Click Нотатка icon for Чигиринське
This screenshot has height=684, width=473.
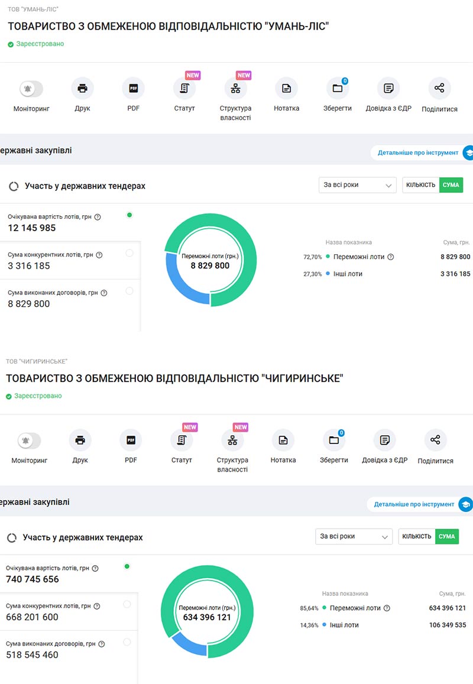pyautogui.click(x=283, y=440)
